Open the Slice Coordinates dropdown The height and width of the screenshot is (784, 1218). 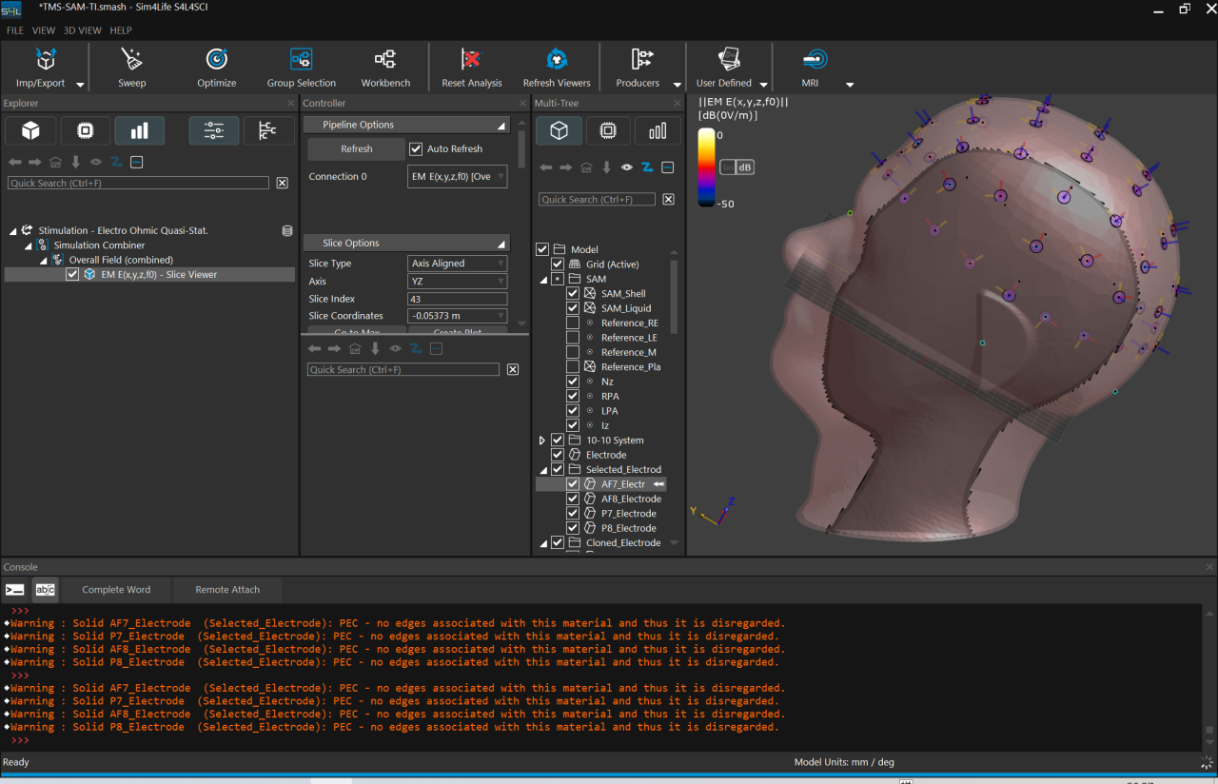458,316
